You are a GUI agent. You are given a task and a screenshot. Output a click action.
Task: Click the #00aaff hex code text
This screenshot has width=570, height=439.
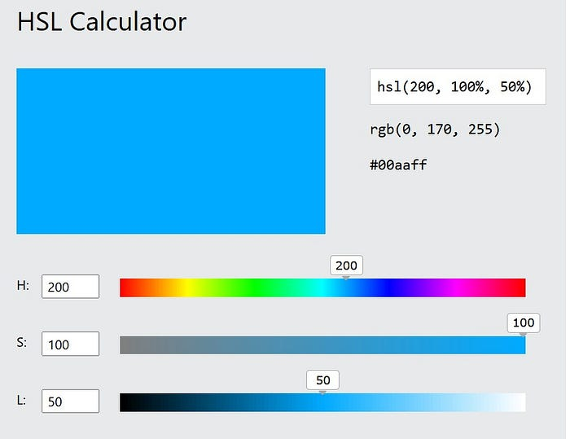tap(398, 165)
